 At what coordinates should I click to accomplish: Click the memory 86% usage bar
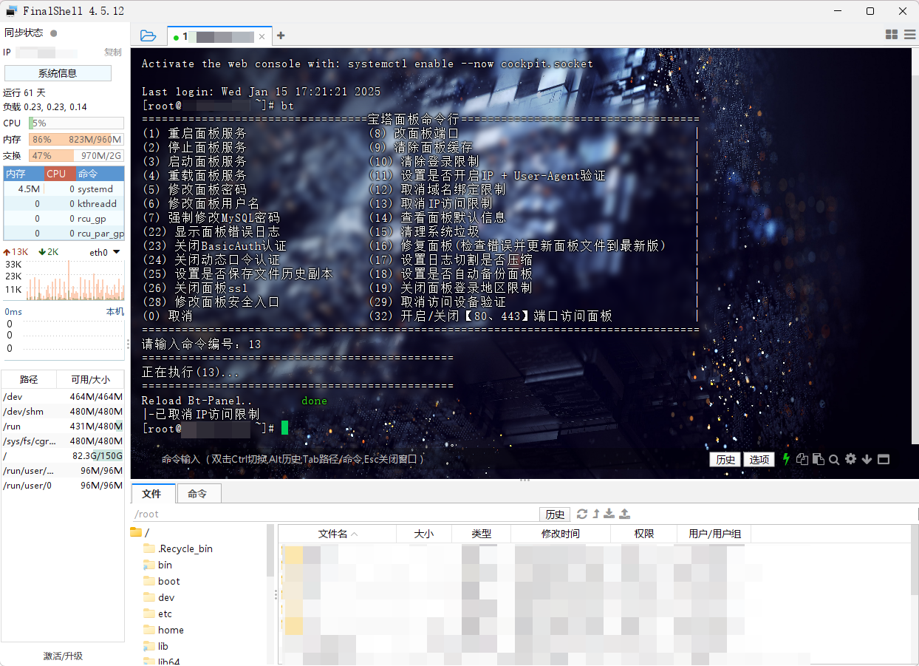click(x=76, y=139)
